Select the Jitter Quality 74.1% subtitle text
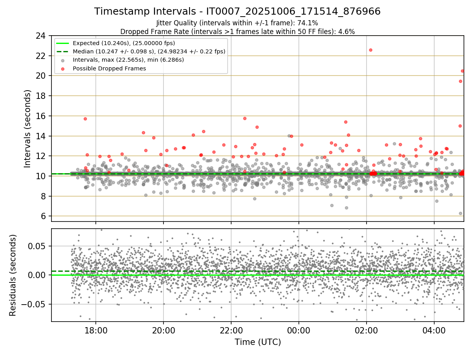This screenshot has height=356, width=475. pyautogui.click(x=237, y=23)
